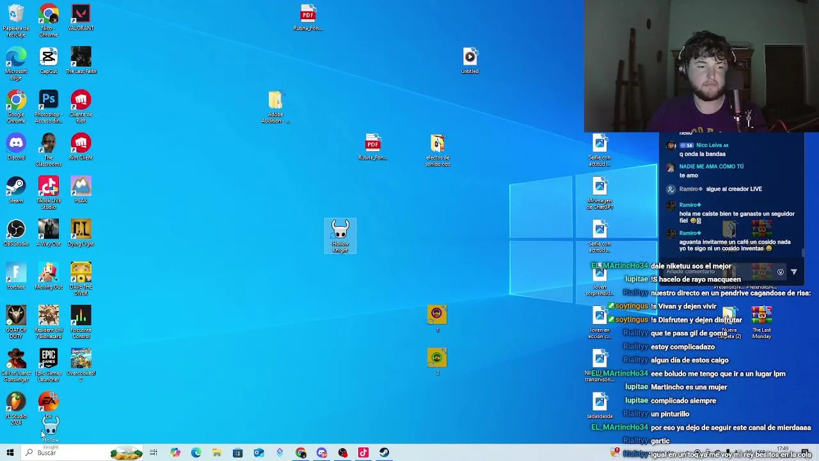This screenshot has width=819, height=461.
Task: Select the Riot Client desktop icon
Action: point(81,147)
